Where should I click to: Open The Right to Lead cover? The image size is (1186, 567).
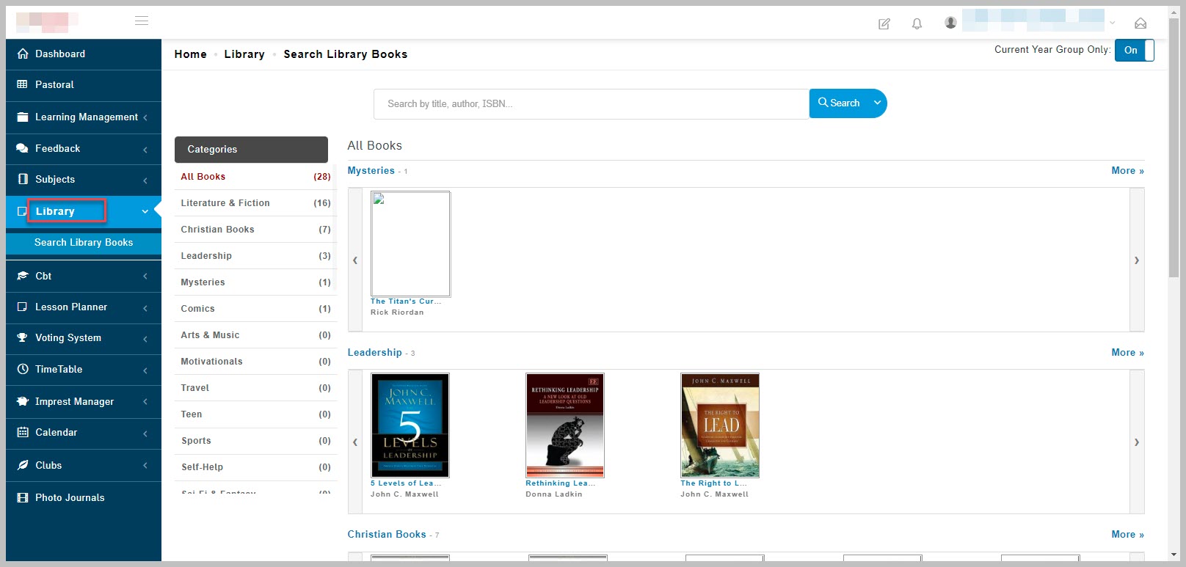pos(720,425)
